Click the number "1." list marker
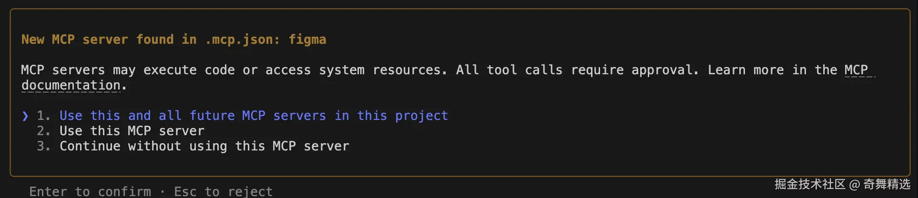The image size is (918, 198). pos(43,116)
